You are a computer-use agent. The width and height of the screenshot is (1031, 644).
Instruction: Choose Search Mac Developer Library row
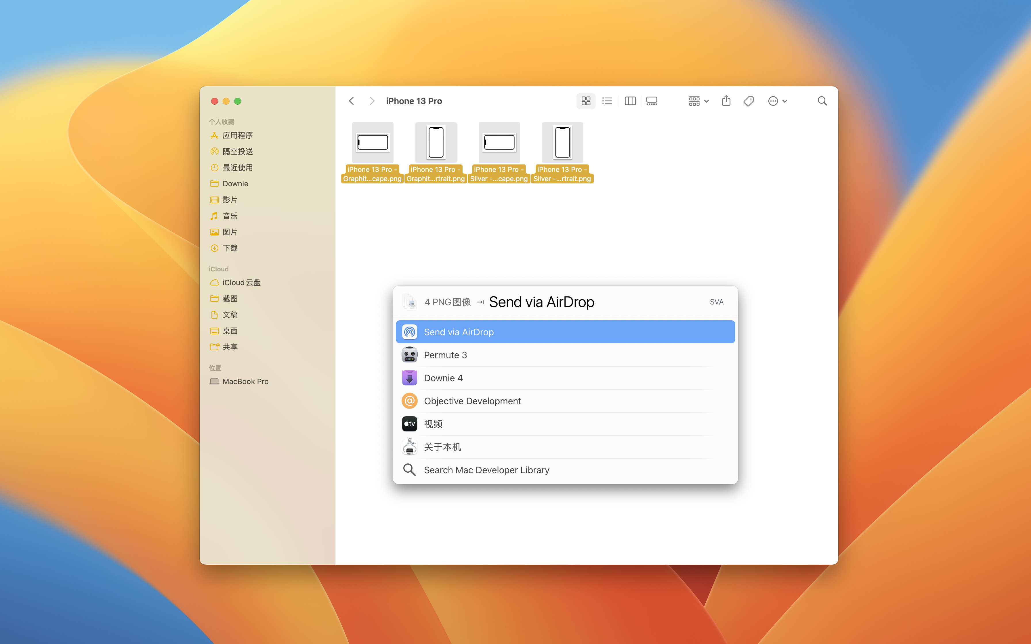point(565,470)
